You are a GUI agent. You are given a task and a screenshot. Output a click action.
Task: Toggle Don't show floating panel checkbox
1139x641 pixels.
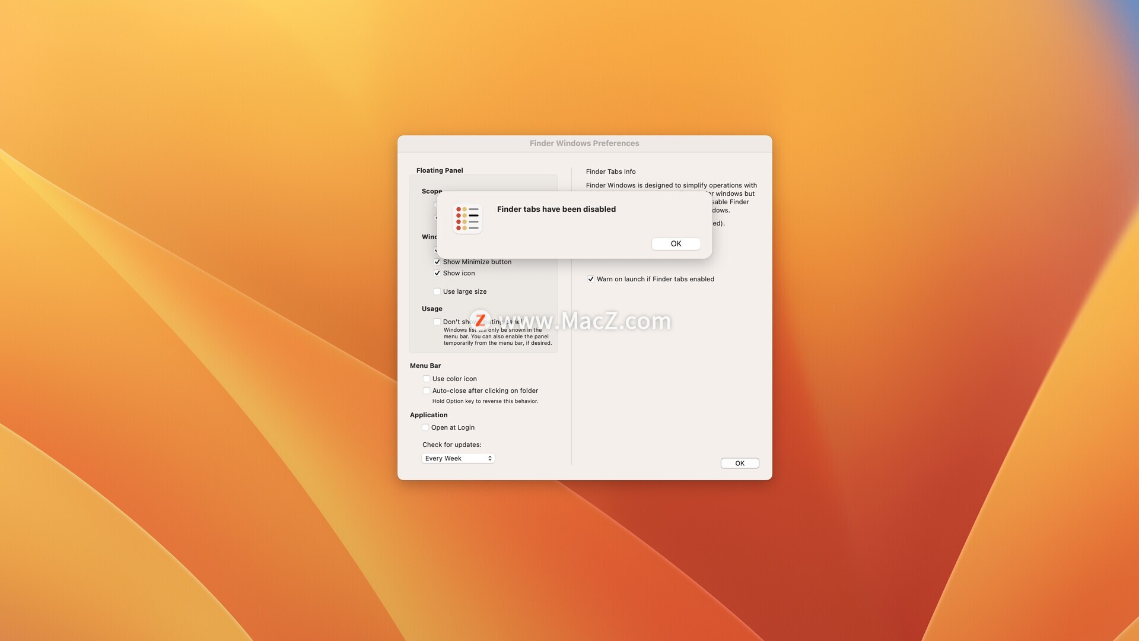point(437,322)
